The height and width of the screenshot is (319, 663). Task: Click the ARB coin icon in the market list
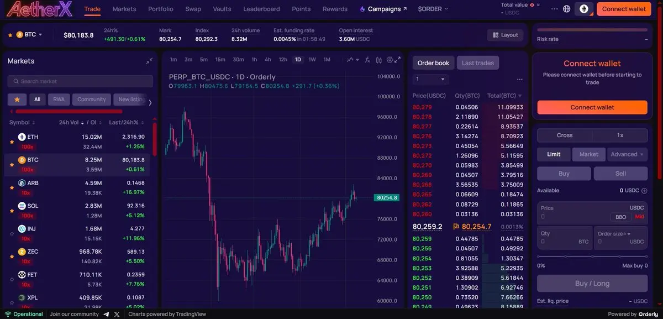22,182
